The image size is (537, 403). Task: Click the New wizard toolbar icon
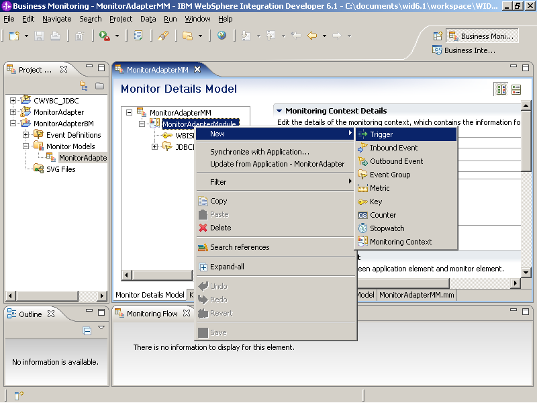tap(14, 36)
